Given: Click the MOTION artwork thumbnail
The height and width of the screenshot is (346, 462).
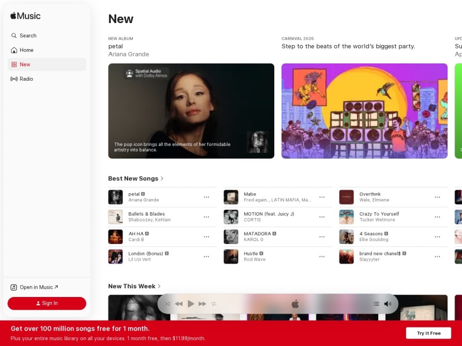Looking at the screenshot, I should [x=231, y=217].
